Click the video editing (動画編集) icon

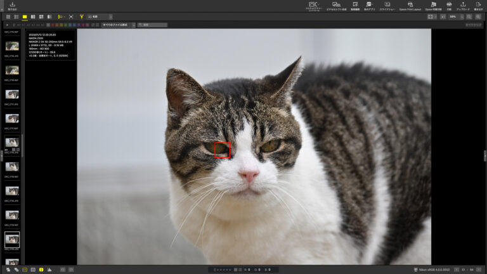click(355, 5)
